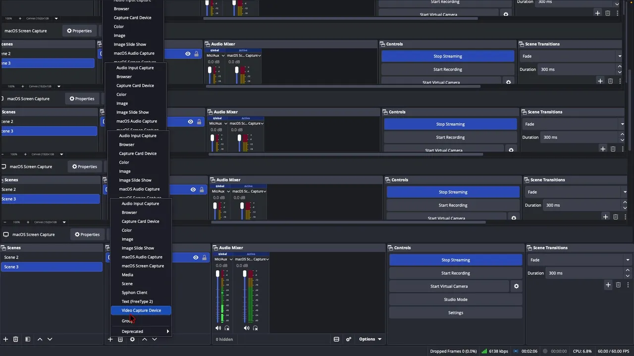Screen dimensions: 634x356
Task: Toggle lock icon in bottommost Sources row
Action: 204,258
